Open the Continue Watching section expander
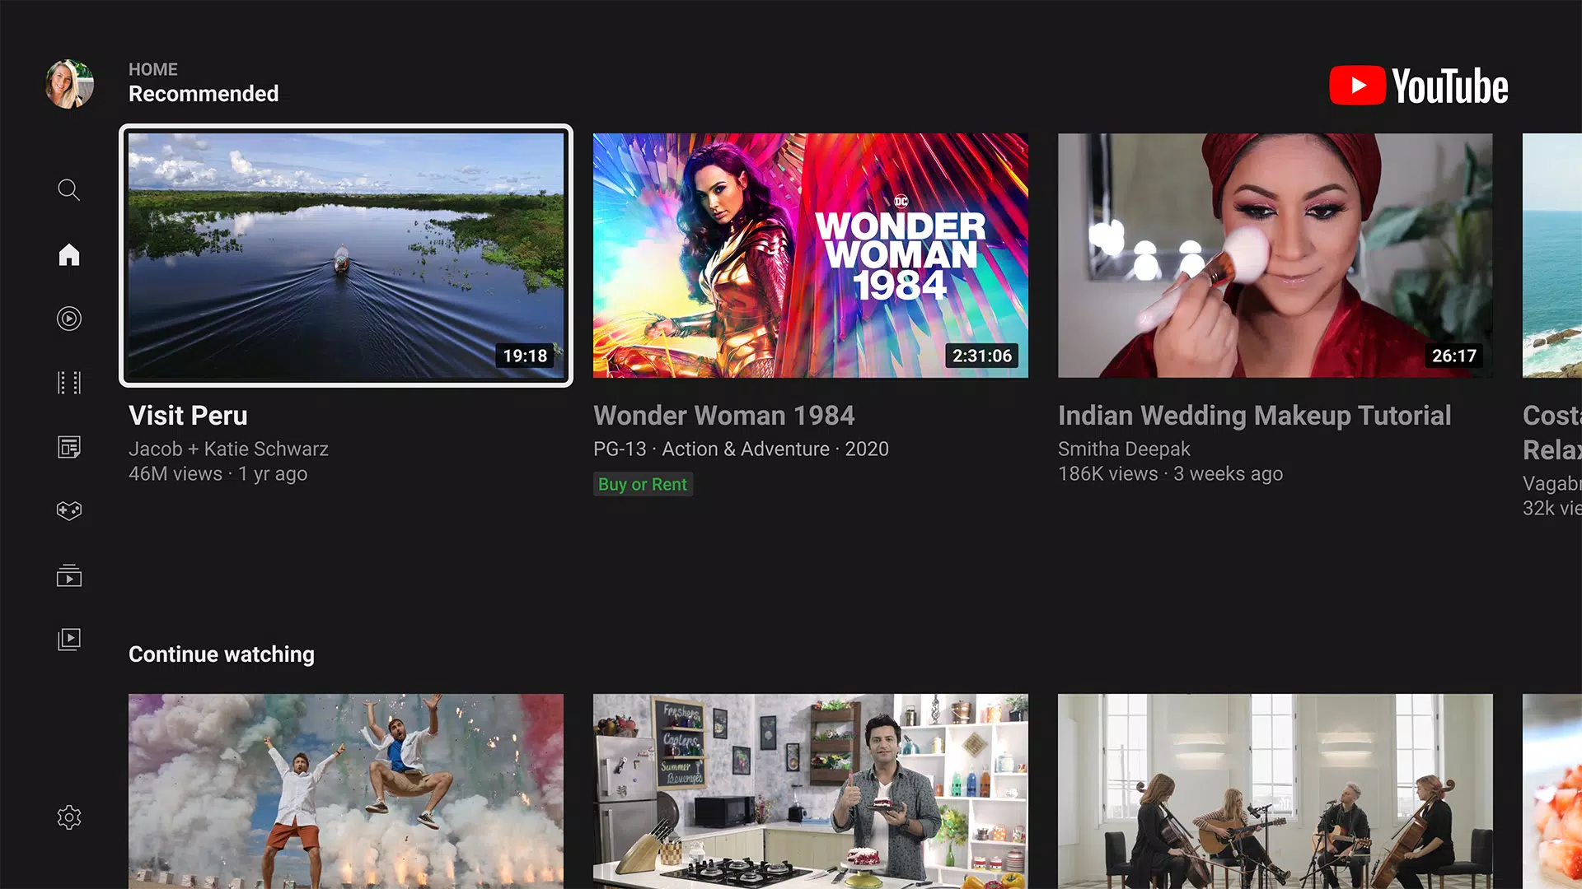Viewport: 1582px width, 889px height. (222, 654)
